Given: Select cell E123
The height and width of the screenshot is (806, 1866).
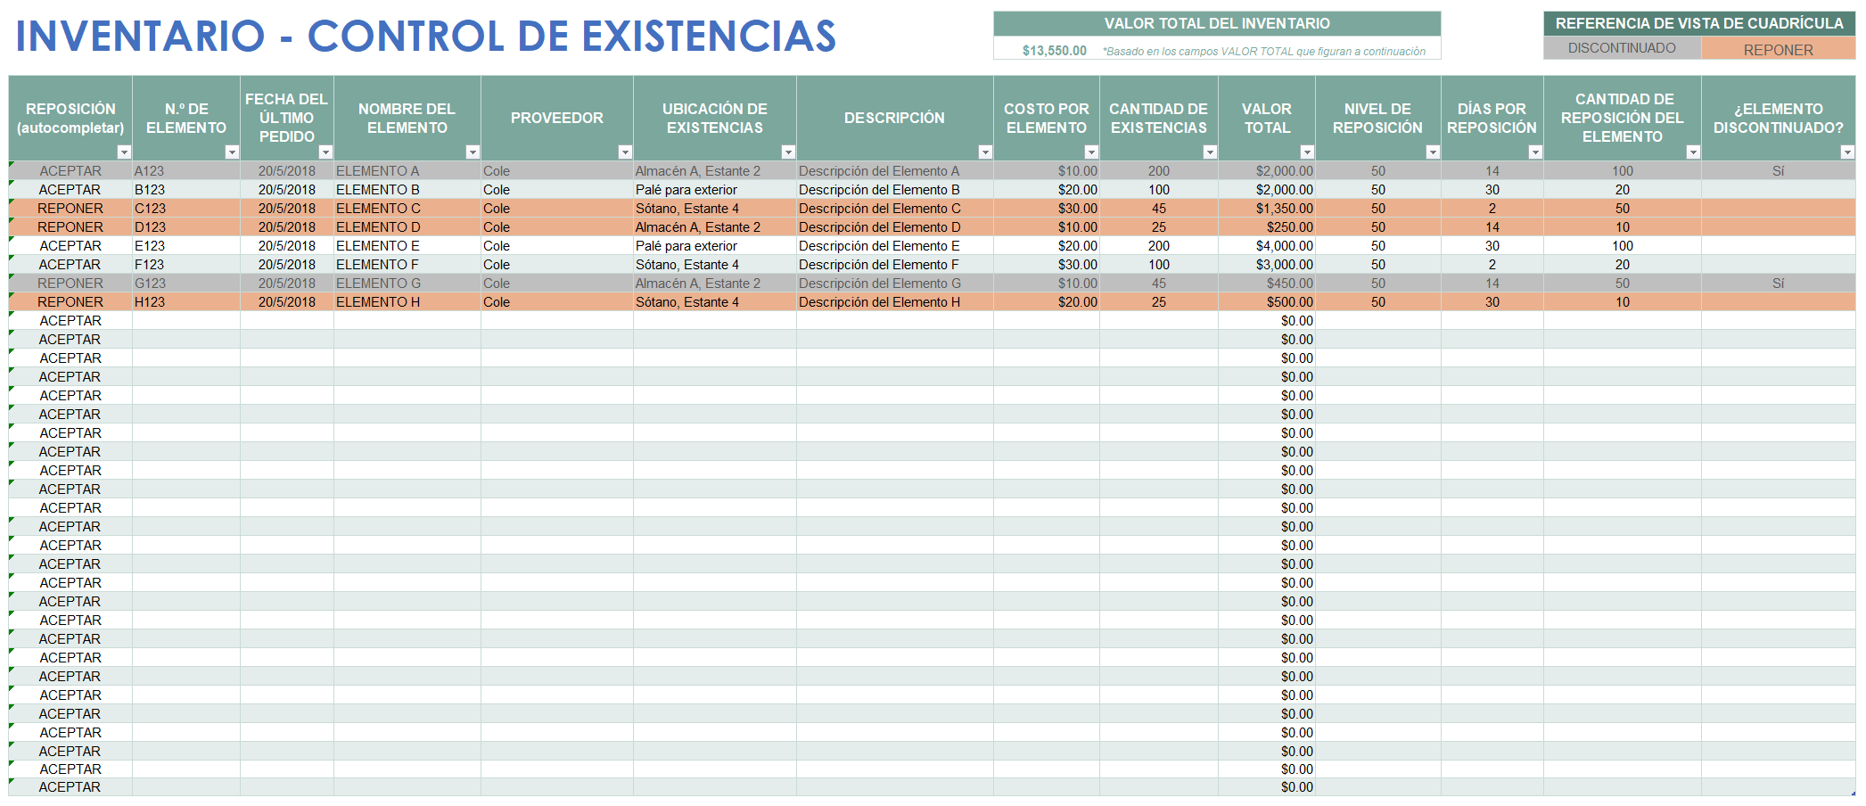Looking at the screenshot, I should [x=186, y=246].
